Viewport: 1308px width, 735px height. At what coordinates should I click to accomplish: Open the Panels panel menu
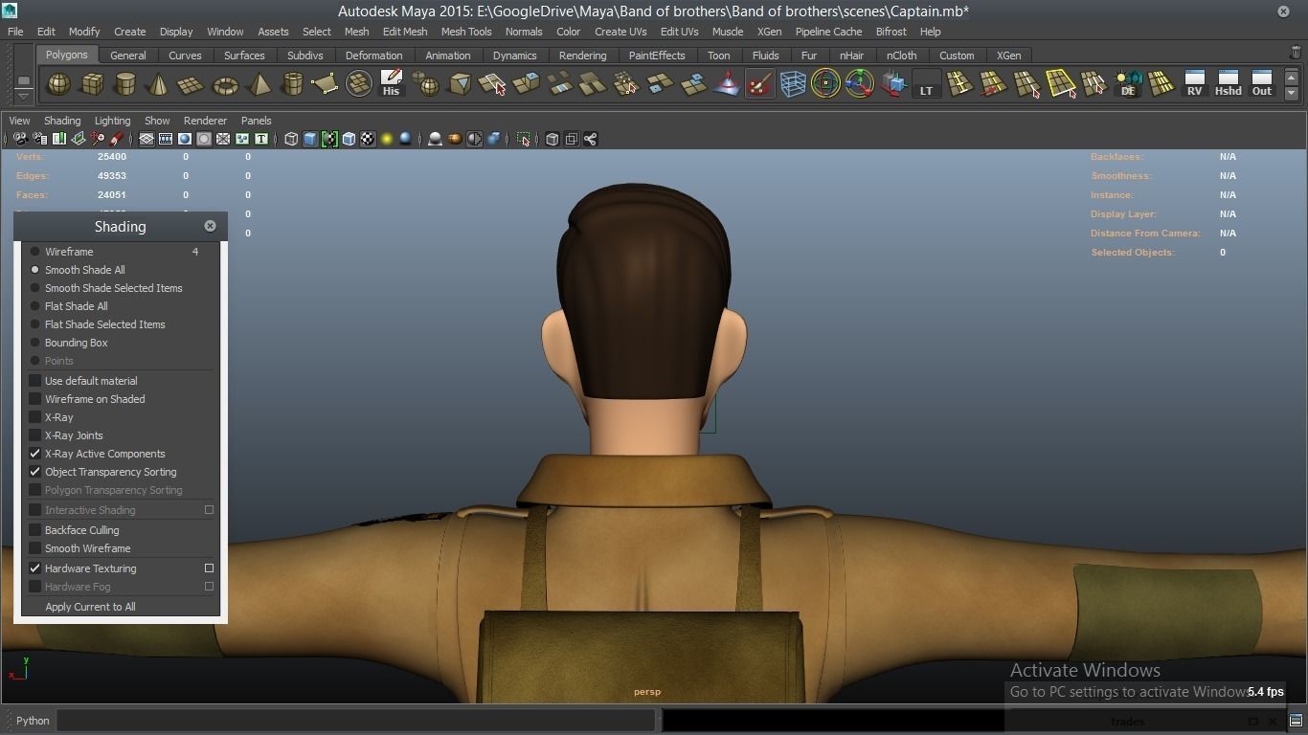point(256,121)
